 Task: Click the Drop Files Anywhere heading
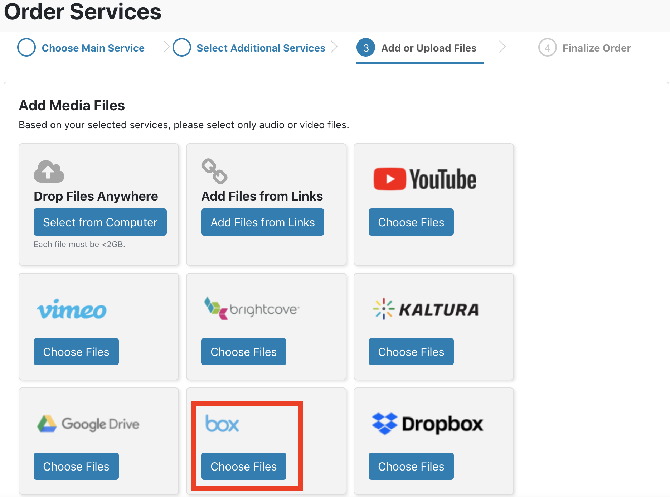pos(96,196)
